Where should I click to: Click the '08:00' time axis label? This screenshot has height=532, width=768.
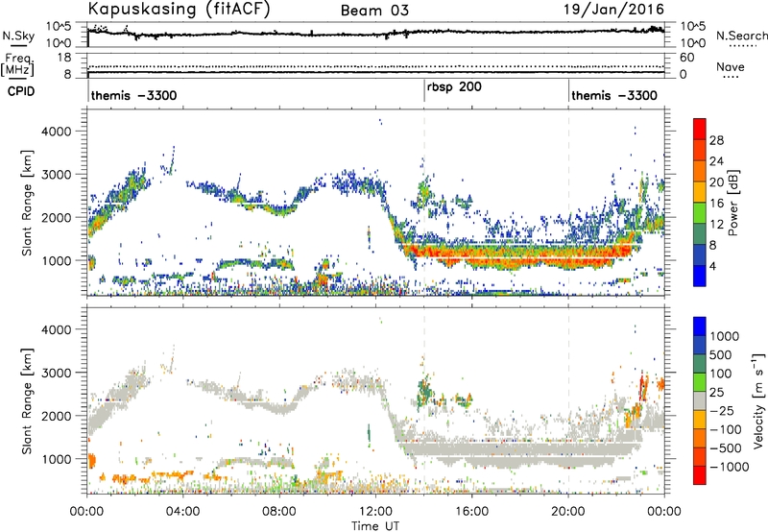pyautogui.click(x=279, y=512)
